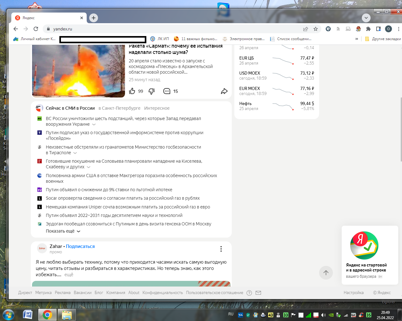Open Microsoft Word from the taskbar
Image resolution: width=402 pixels, height=321 pixels.
pyautogui.click(x=28, y=314)
